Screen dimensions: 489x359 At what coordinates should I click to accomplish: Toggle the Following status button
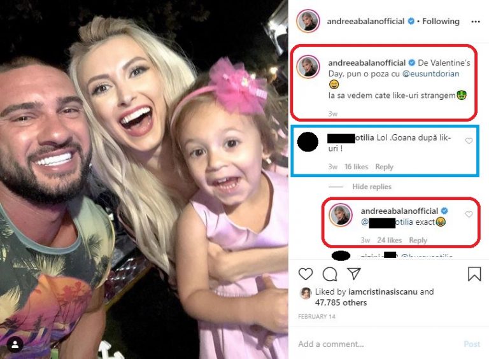441,21
